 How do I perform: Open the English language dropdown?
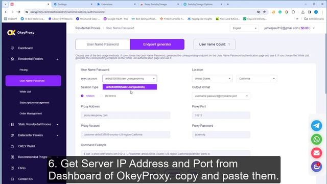[244, 28]
